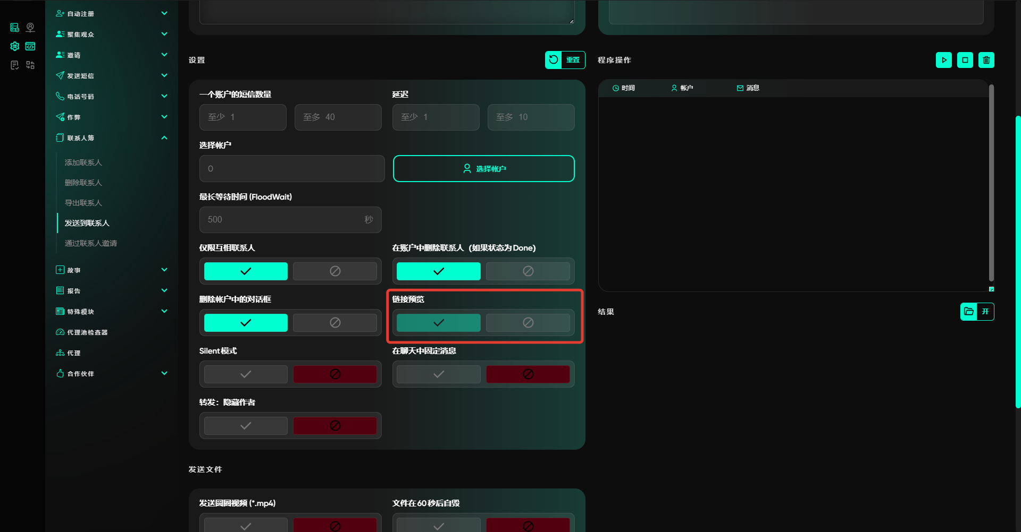1021x532 pixels.
Task: Enable 在聊天中固定消息 checkmark option
Action: pyautogui.click(x=438, y=374)
